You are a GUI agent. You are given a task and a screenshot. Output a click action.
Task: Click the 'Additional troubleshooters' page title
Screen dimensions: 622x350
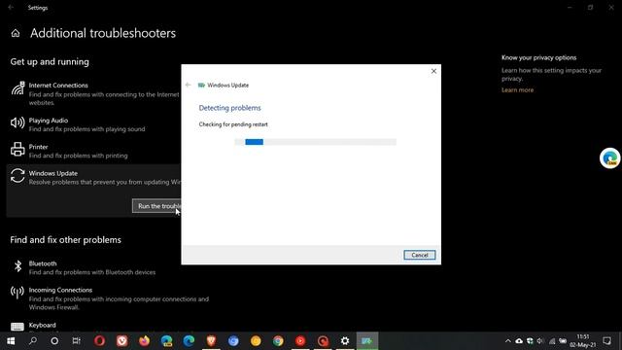tap(103, 33)
